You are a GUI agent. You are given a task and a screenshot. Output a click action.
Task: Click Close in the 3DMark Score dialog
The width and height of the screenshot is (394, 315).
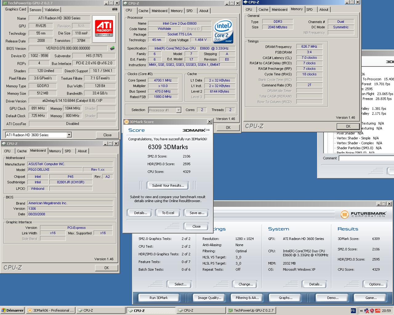[x=196, y=226]
